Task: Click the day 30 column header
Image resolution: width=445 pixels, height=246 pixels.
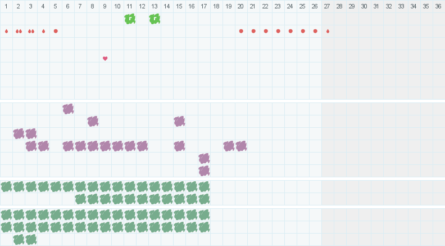Action: coord(364,6)
